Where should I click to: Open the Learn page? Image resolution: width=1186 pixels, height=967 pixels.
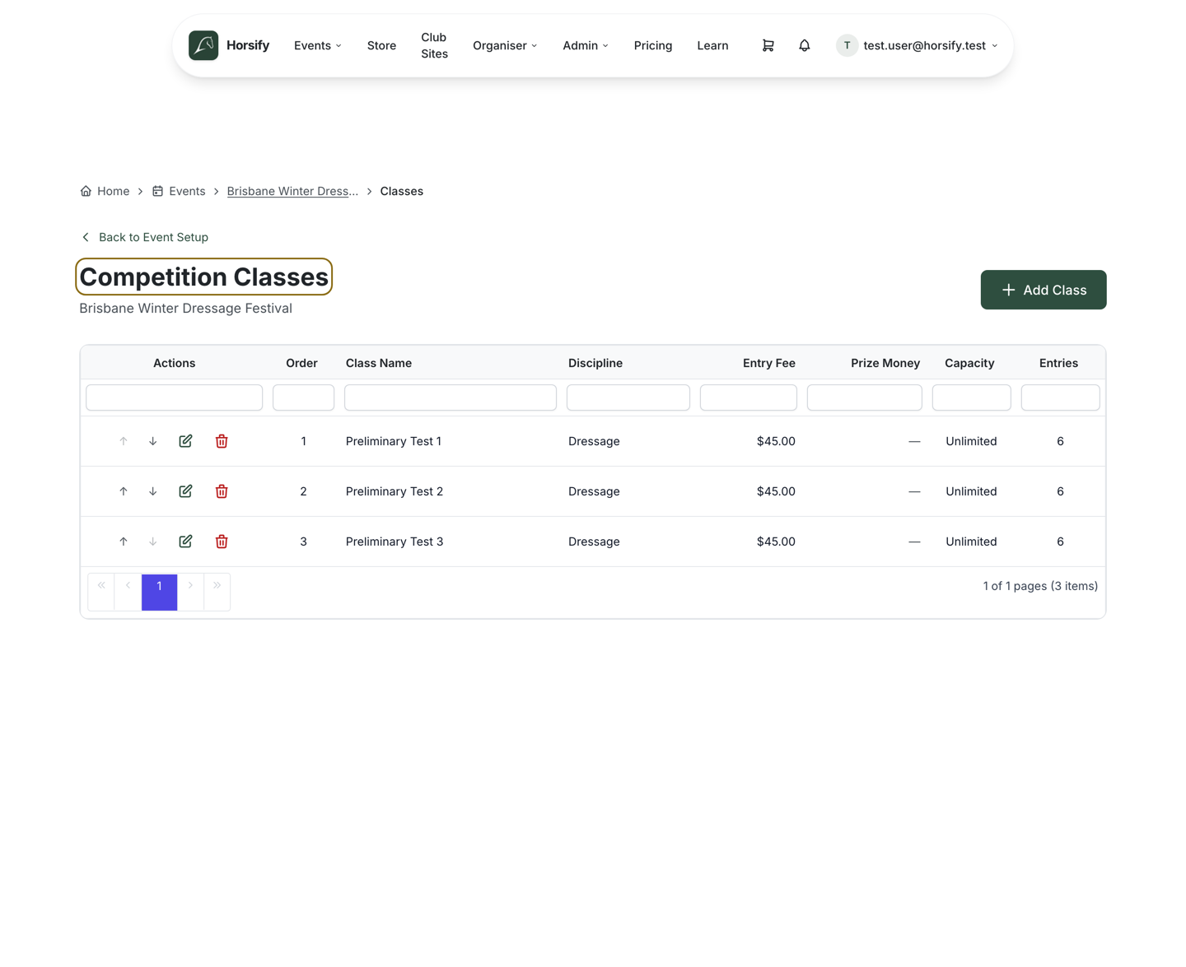click(x=712, y=45)
